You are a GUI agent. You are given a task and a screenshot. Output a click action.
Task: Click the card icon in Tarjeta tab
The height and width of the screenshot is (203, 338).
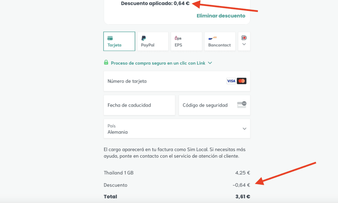coord(110,38)
